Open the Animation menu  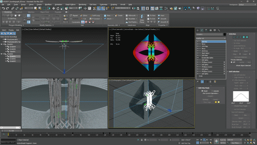[x=58, y=5]
